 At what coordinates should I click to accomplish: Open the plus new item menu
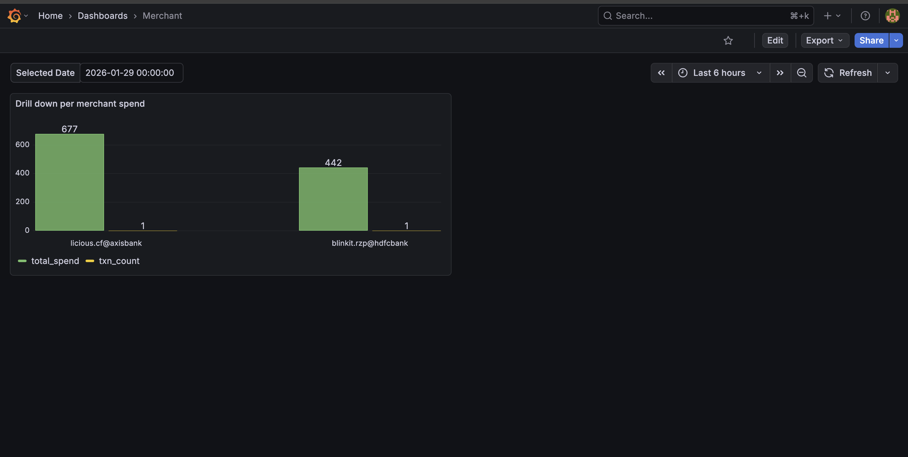(831, 16)
